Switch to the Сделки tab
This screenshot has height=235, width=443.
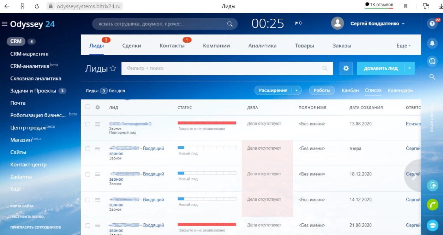pos(132,46)
